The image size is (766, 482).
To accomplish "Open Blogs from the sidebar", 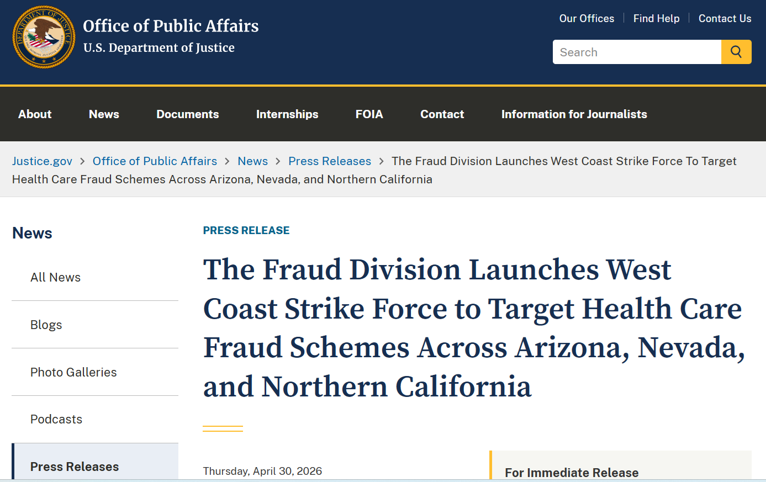I will pyautogui.click(x=46, y=325).
